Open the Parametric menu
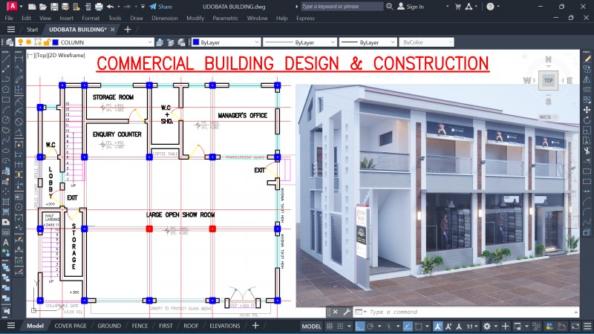The height and width of the screenshot is (334, 594). (x=226, y=18)
